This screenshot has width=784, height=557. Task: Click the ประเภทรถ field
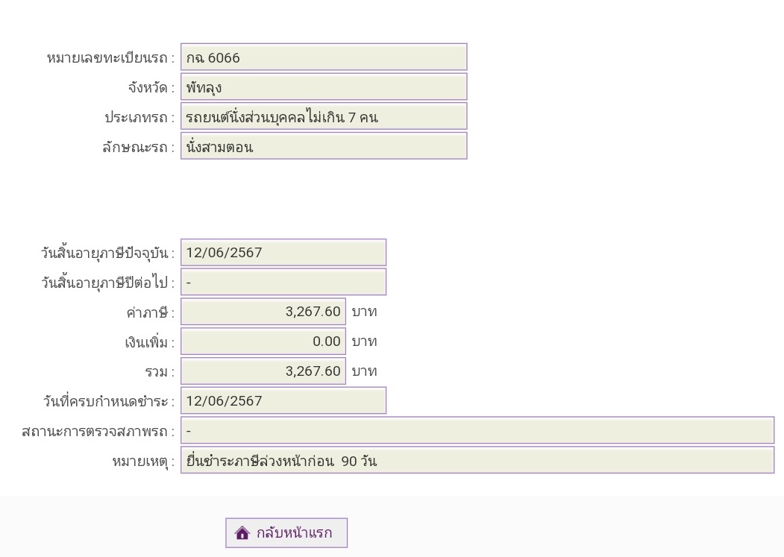coord(323,117)
